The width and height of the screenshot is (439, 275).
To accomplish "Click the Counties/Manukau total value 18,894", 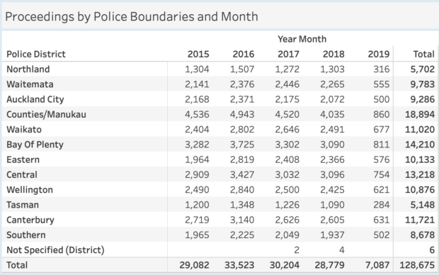I will click(x=420, y=114).
